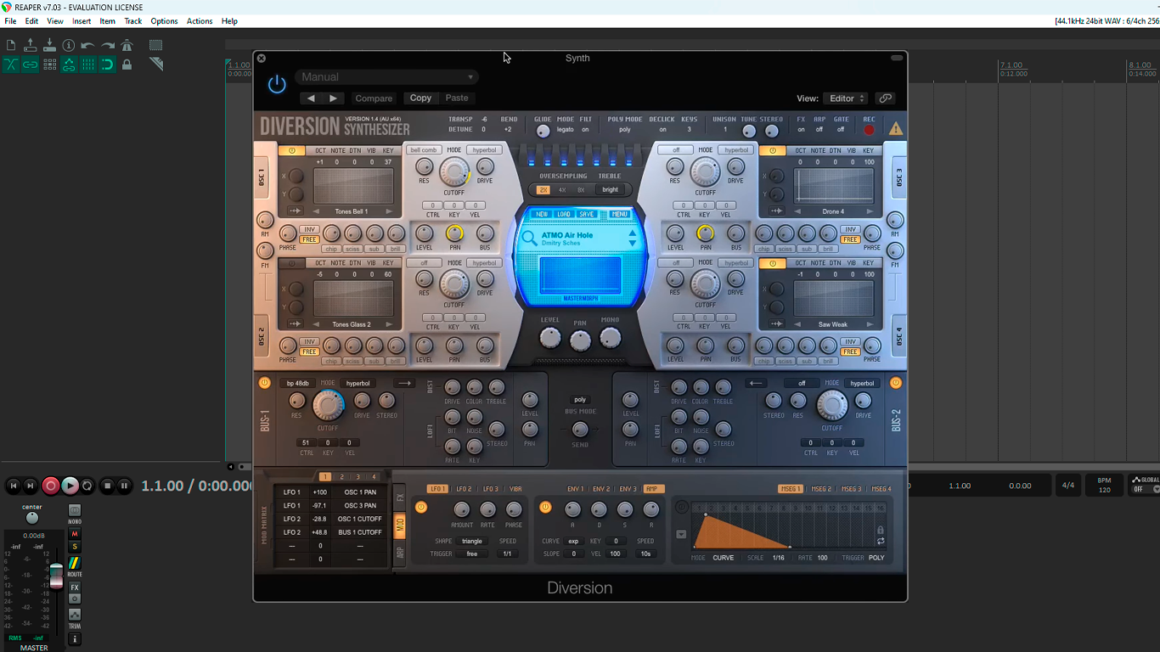The width and height of the screenshot is (1160, 652).
Task: Click the red REC button in Diversion
Action: (x=869, y=130)
